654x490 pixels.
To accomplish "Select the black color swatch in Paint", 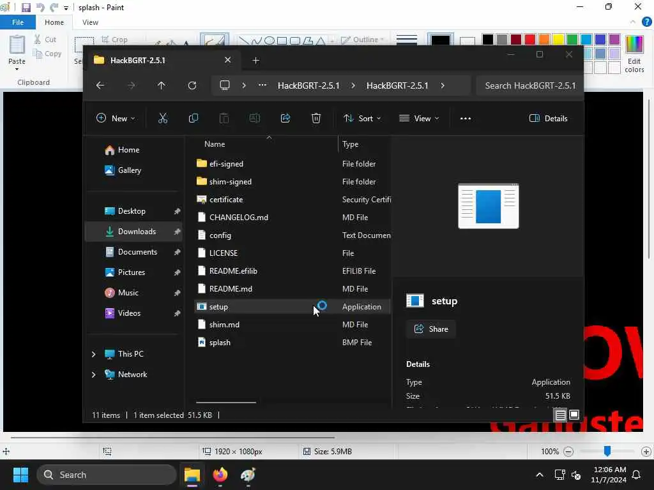I will click(x=487, y=40).
